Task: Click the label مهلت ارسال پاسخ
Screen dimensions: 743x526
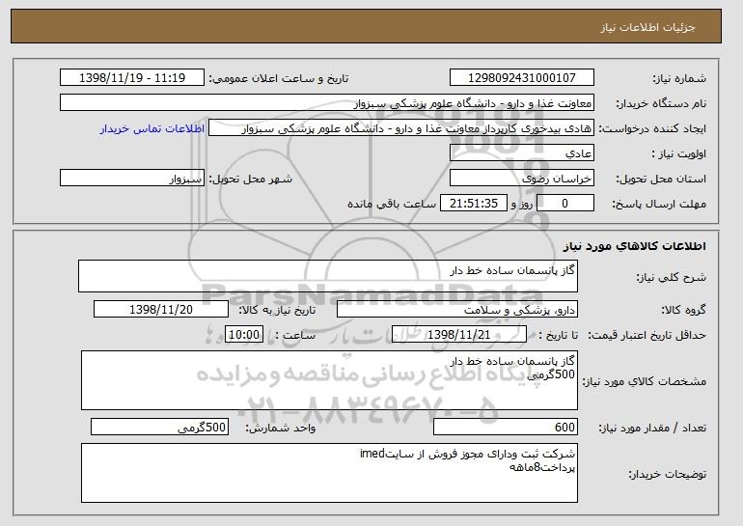Action: coord(659,205)
